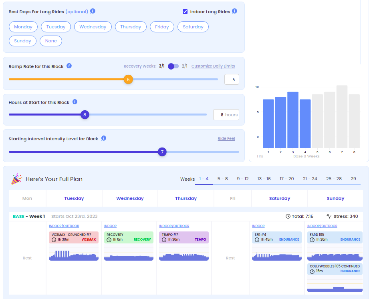Select None for best long ride days
Image resolution: width=369 pixels, height=299 pixels.
pos(51,41)
